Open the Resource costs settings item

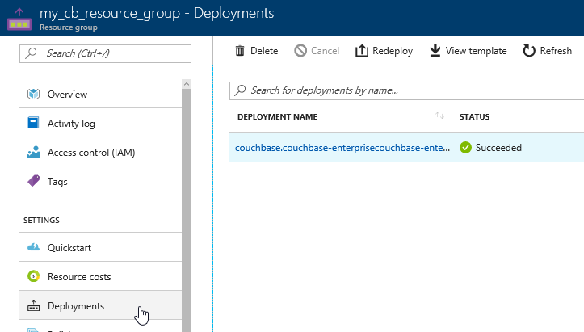click(x=100, y=276)
